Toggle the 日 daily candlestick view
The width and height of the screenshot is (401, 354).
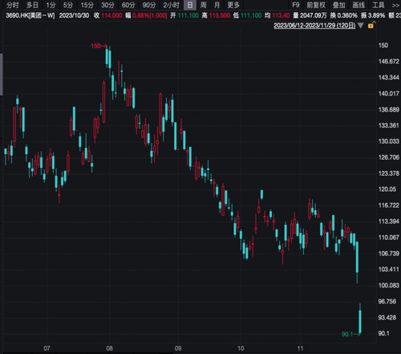click(x=190, y=5)
